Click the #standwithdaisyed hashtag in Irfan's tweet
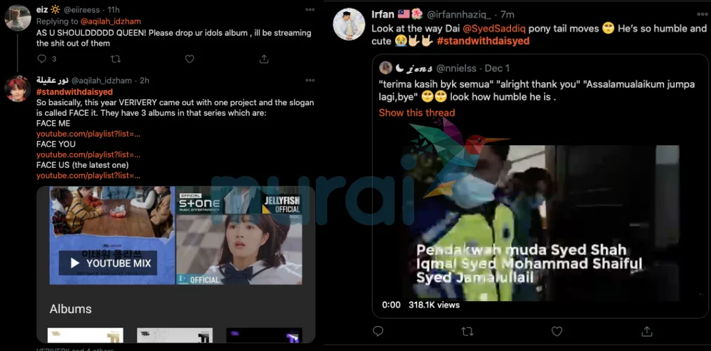 point(482,41)
